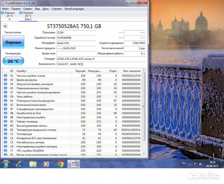Select the Температура воздушного потока row text

(x=36, y=130)
